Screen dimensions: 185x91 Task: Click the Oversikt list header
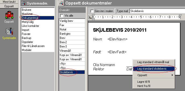coord(72,10)
